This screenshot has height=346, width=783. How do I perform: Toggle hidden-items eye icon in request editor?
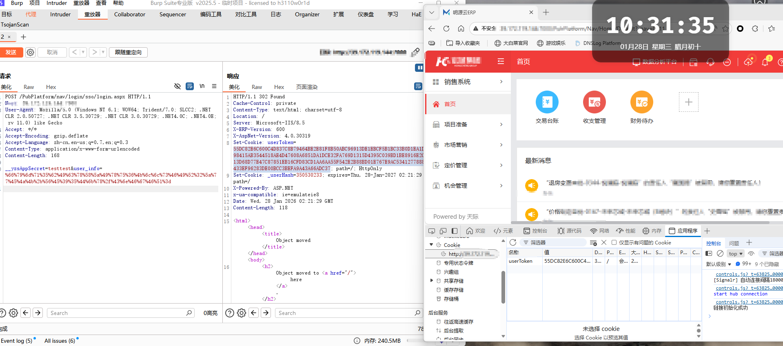(177, 86)
